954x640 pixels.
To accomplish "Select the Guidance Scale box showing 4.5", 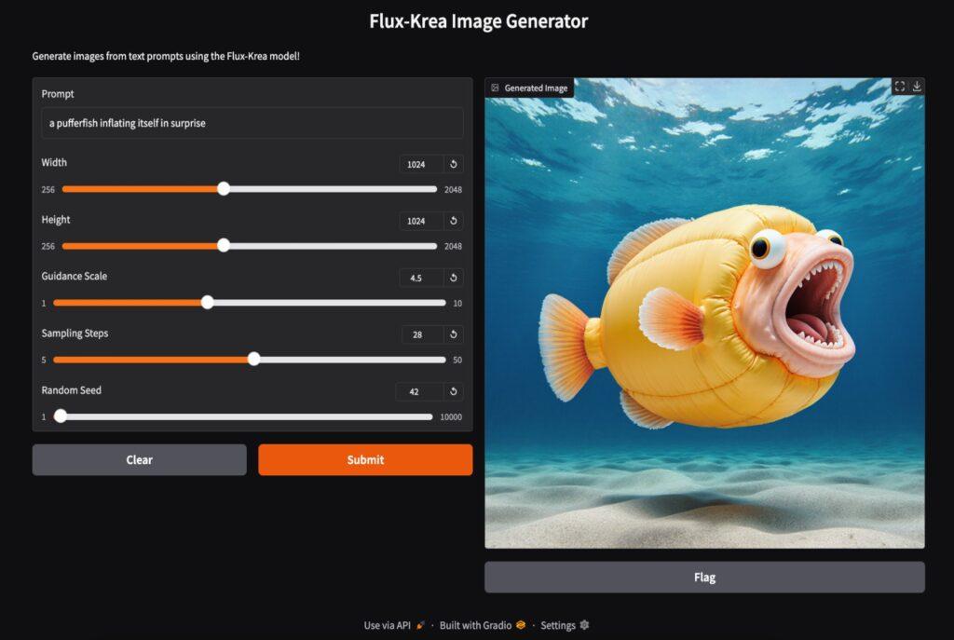I will coord(421,278).
